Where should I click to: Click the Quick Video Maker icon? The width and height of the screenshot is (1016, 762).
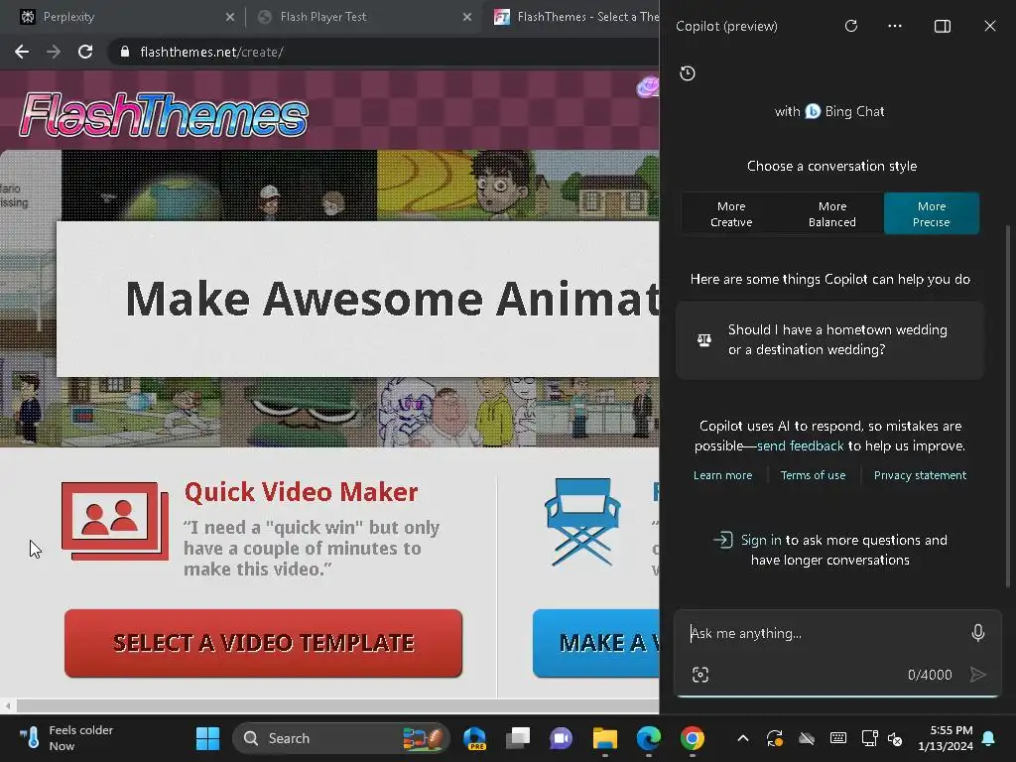[115, 521]
